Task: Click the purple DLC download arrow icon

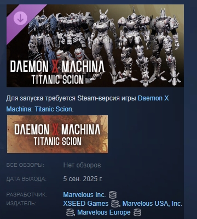Action: tap(20, 18)
